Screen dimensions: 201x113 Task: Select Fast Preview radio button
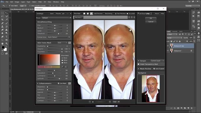(x=116, y=13)
